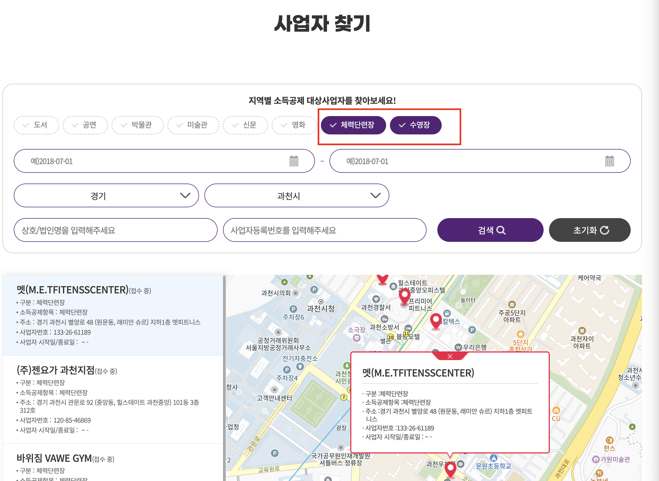Click the 우리은행 bank icon on map

[x=458, y=347]
